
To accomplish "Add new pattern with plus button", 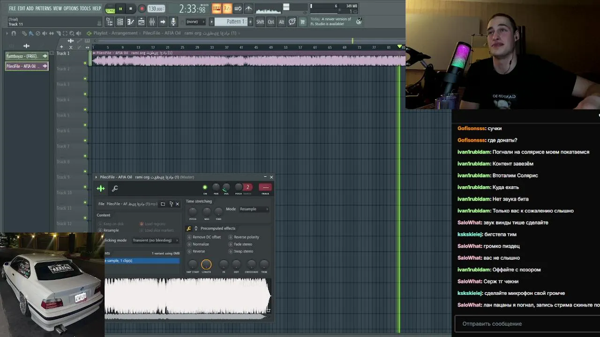I will 250,22.
